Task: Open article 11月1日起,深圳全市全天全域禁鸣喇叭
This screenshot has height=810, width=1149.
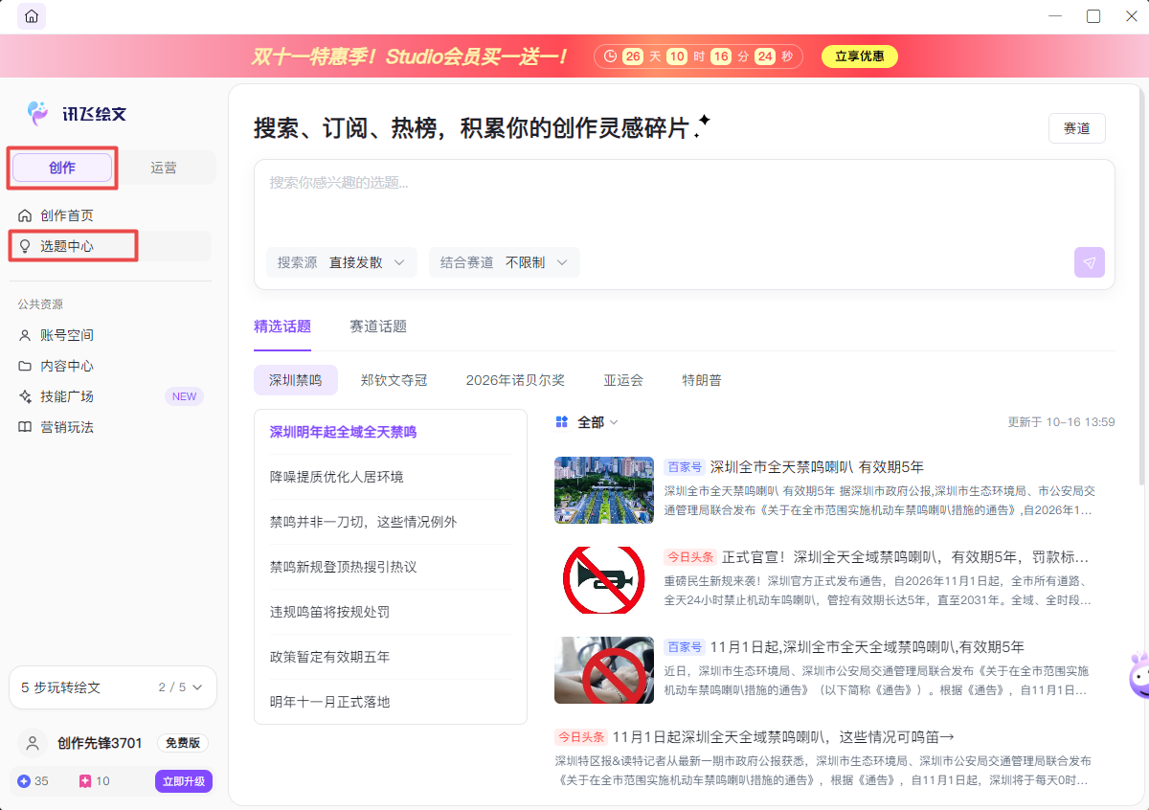Action: coord(867,647)
